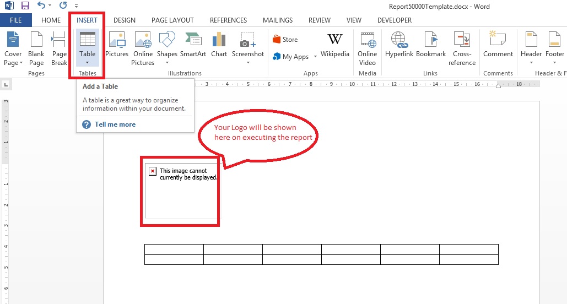Image resolution: width=567 pixels, height=304 pixels.
Task: Insert a Cover Page
Action: coord(13,48)
